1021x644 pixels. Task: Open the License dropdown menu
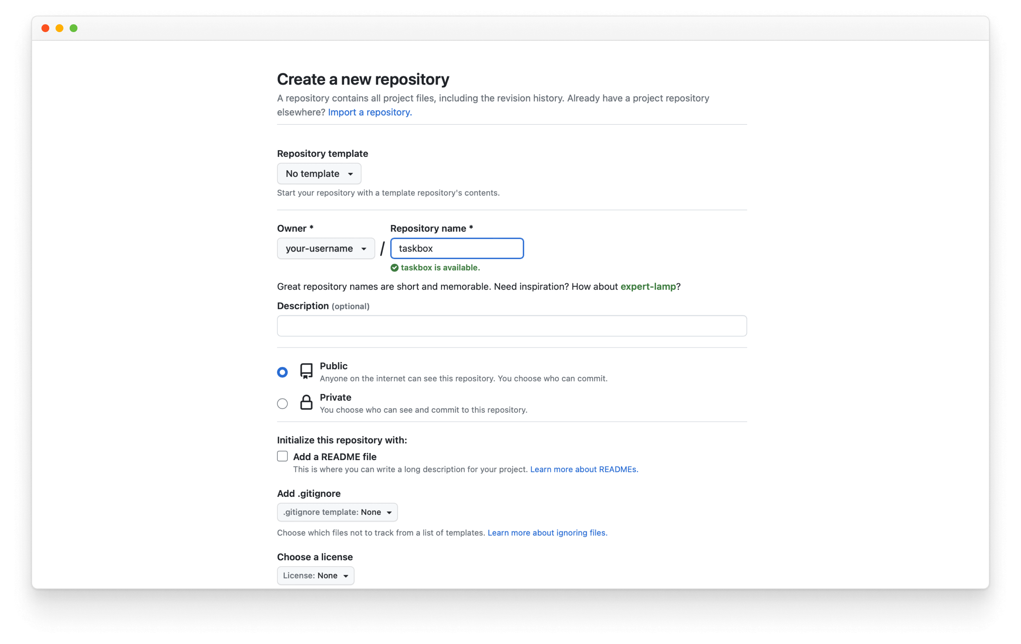(315, 575)
